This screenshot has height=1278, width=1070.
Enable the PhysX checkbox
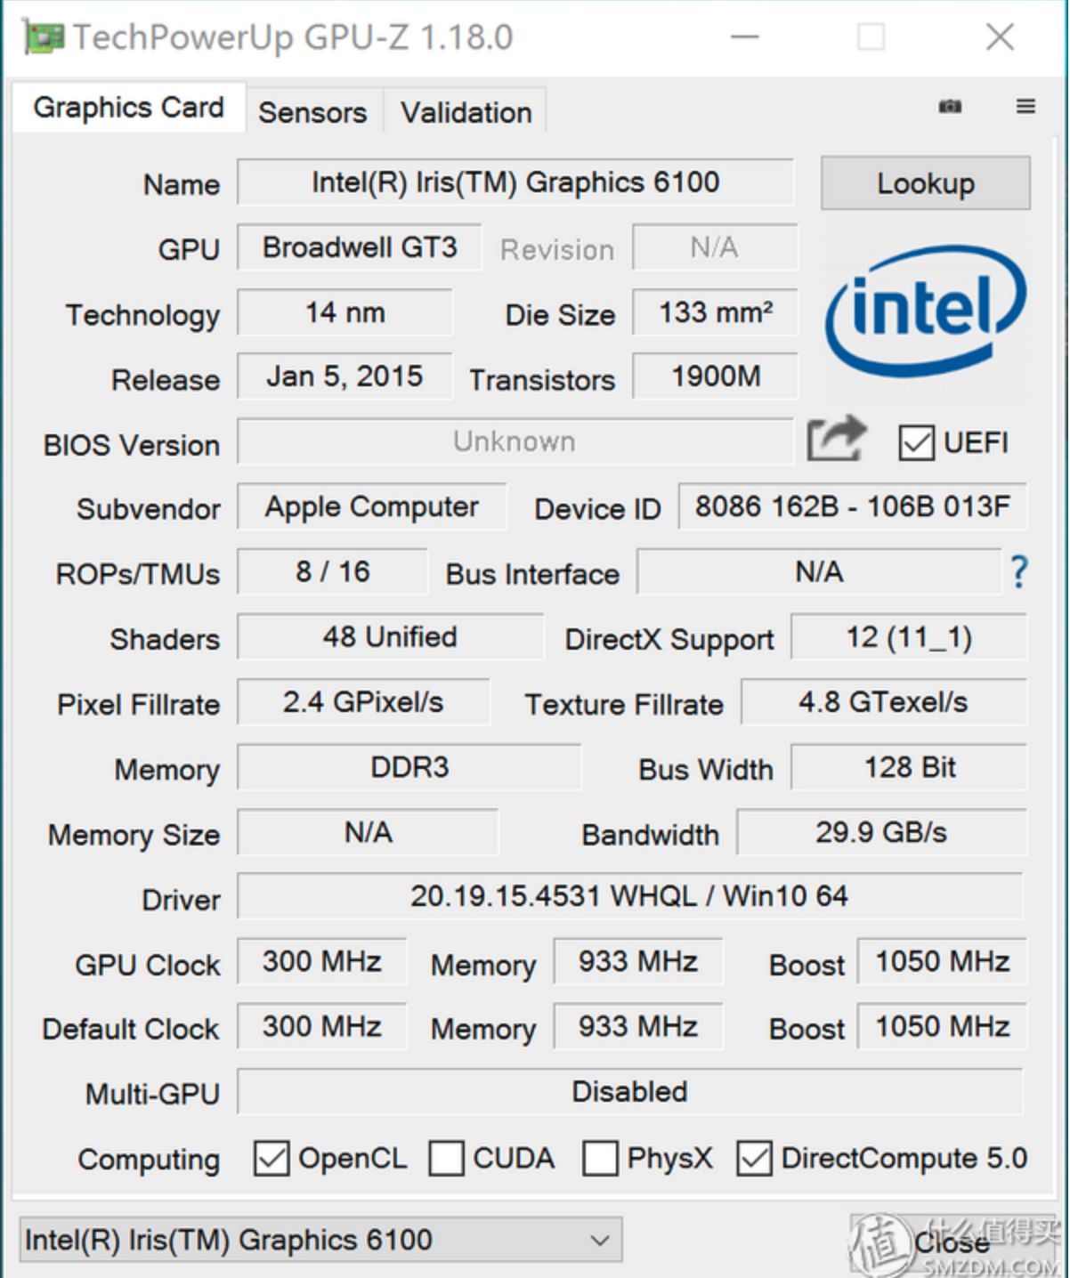(x=600, y=1159)
